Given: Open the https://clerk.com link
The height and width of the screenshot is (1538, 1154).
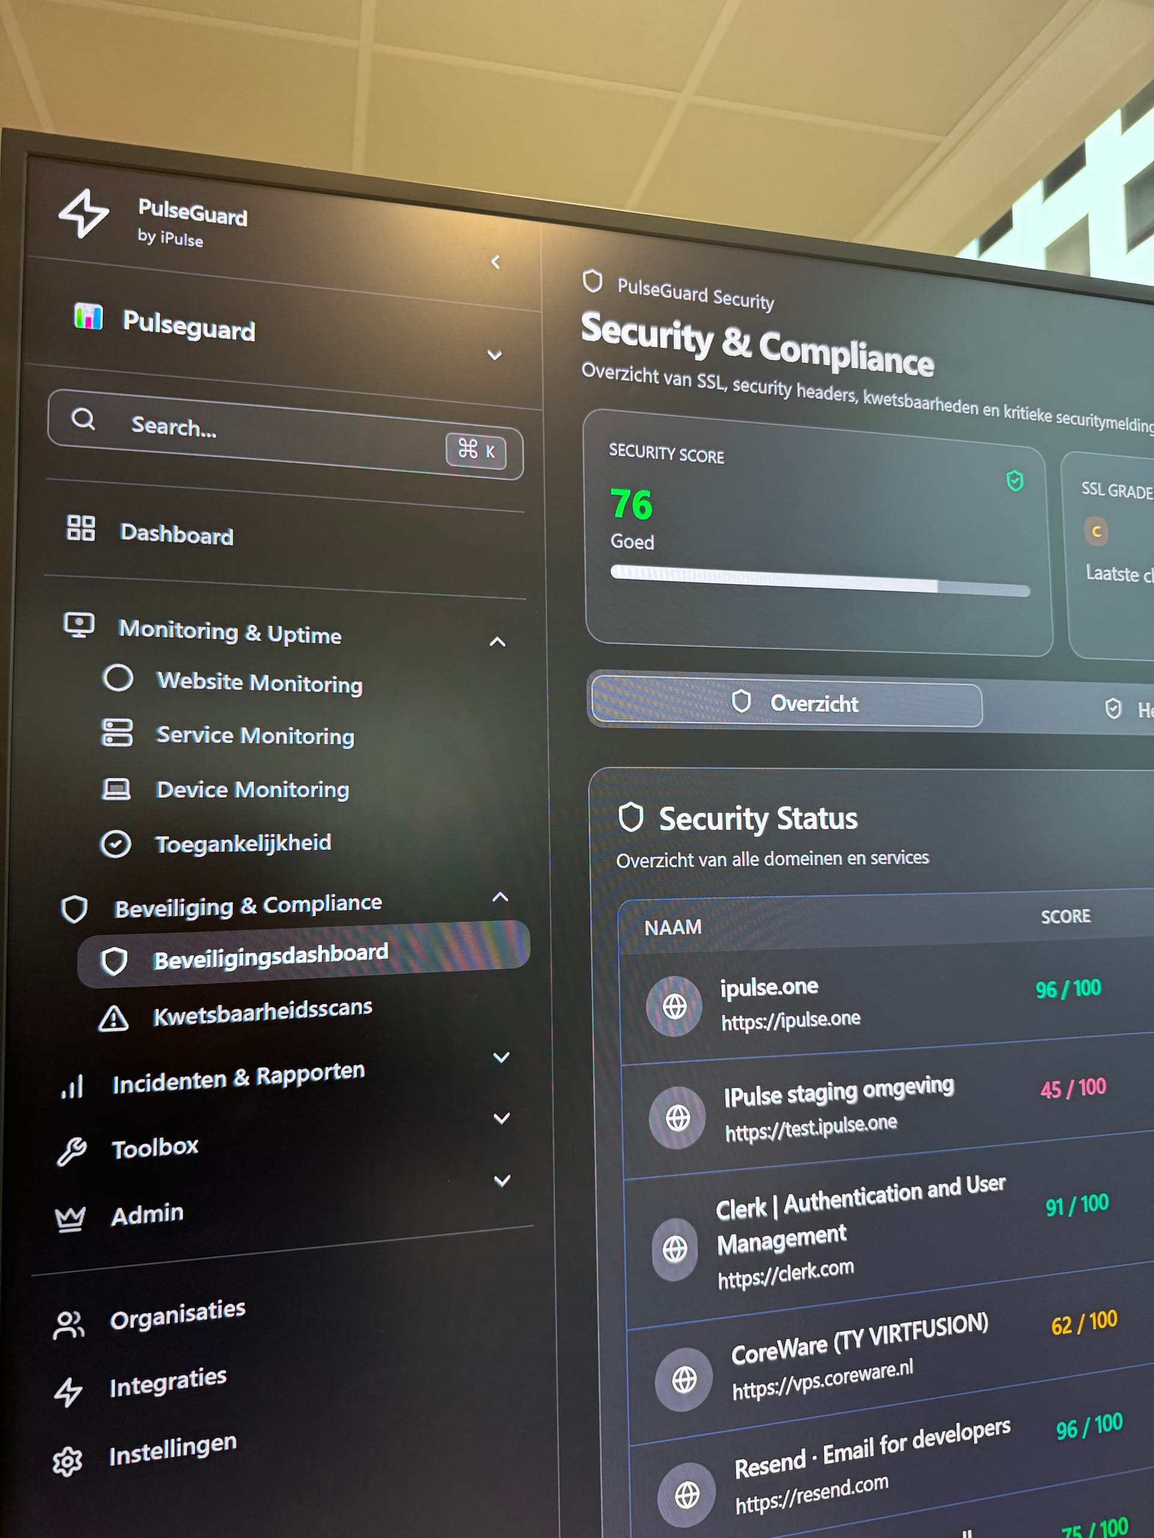Looking at the screenshot, I should pyautogui.click(x=786, y=1274).
